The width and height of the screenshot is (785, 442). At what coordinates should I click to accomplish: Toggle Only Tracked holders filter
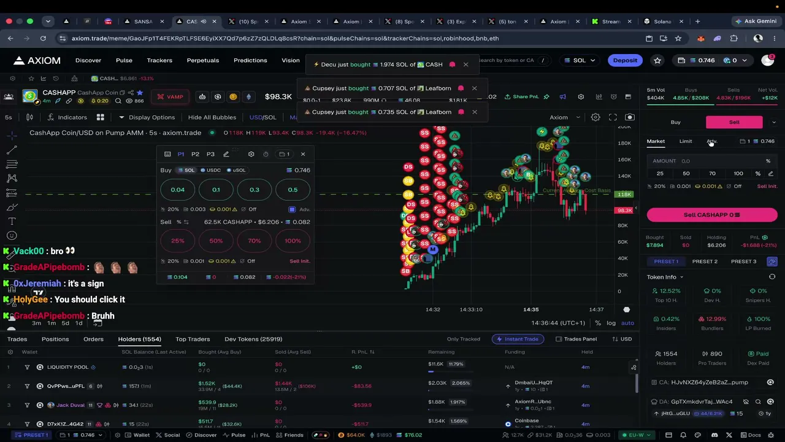pyautogui.click(x=464, y=339)
